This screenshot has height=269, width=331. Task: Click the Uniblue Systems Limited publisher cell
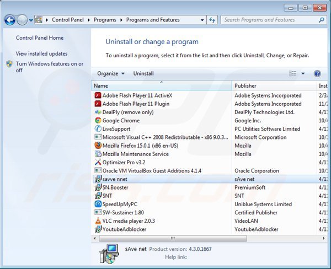coord(263,204)
